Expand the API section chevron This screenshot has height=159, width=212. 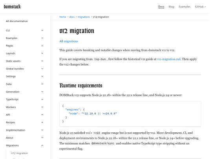point(42,115)
